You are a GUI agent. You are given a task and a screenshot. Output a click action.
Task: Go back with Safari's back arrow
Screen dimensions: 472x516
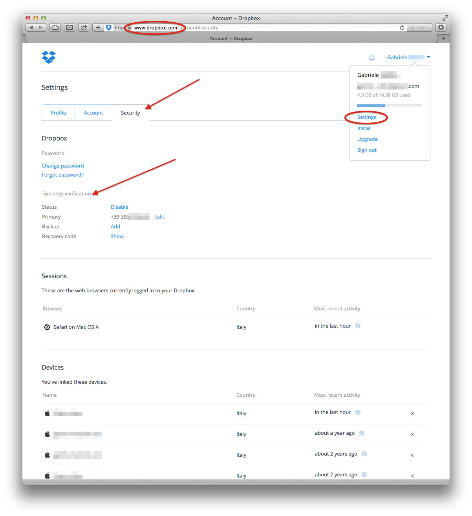[31, 27]
